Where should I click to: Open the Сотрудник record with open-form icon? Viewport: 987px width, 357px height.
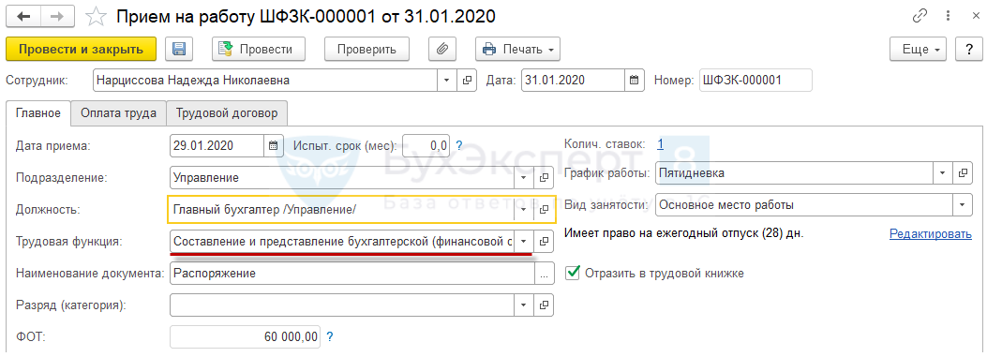coord(467,80)
